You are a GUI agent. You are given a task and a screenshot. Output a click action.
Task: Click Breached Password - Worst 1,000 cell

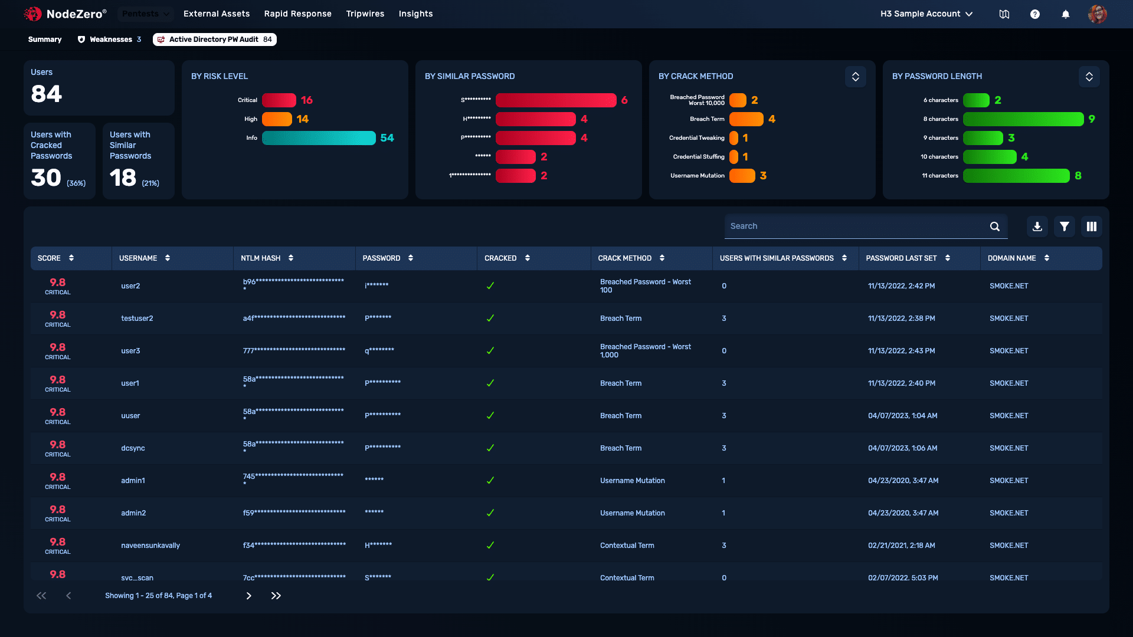(x=646, y=351)
